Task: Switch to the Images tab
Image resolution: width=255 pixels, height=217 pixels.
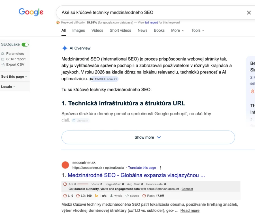Action: [78, 31]
